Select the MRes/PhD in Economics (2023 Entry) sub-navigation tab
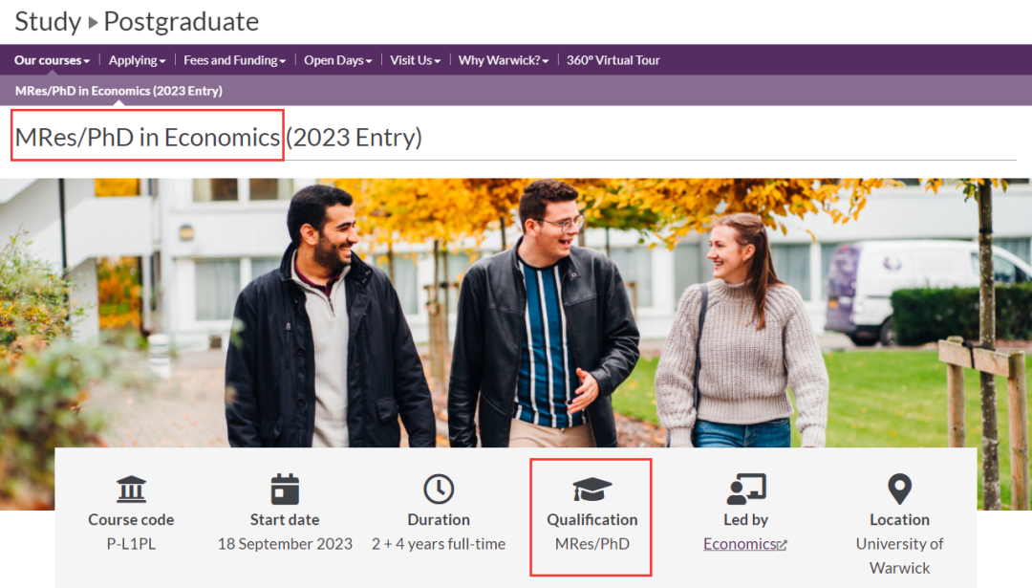 pos(118,91)
